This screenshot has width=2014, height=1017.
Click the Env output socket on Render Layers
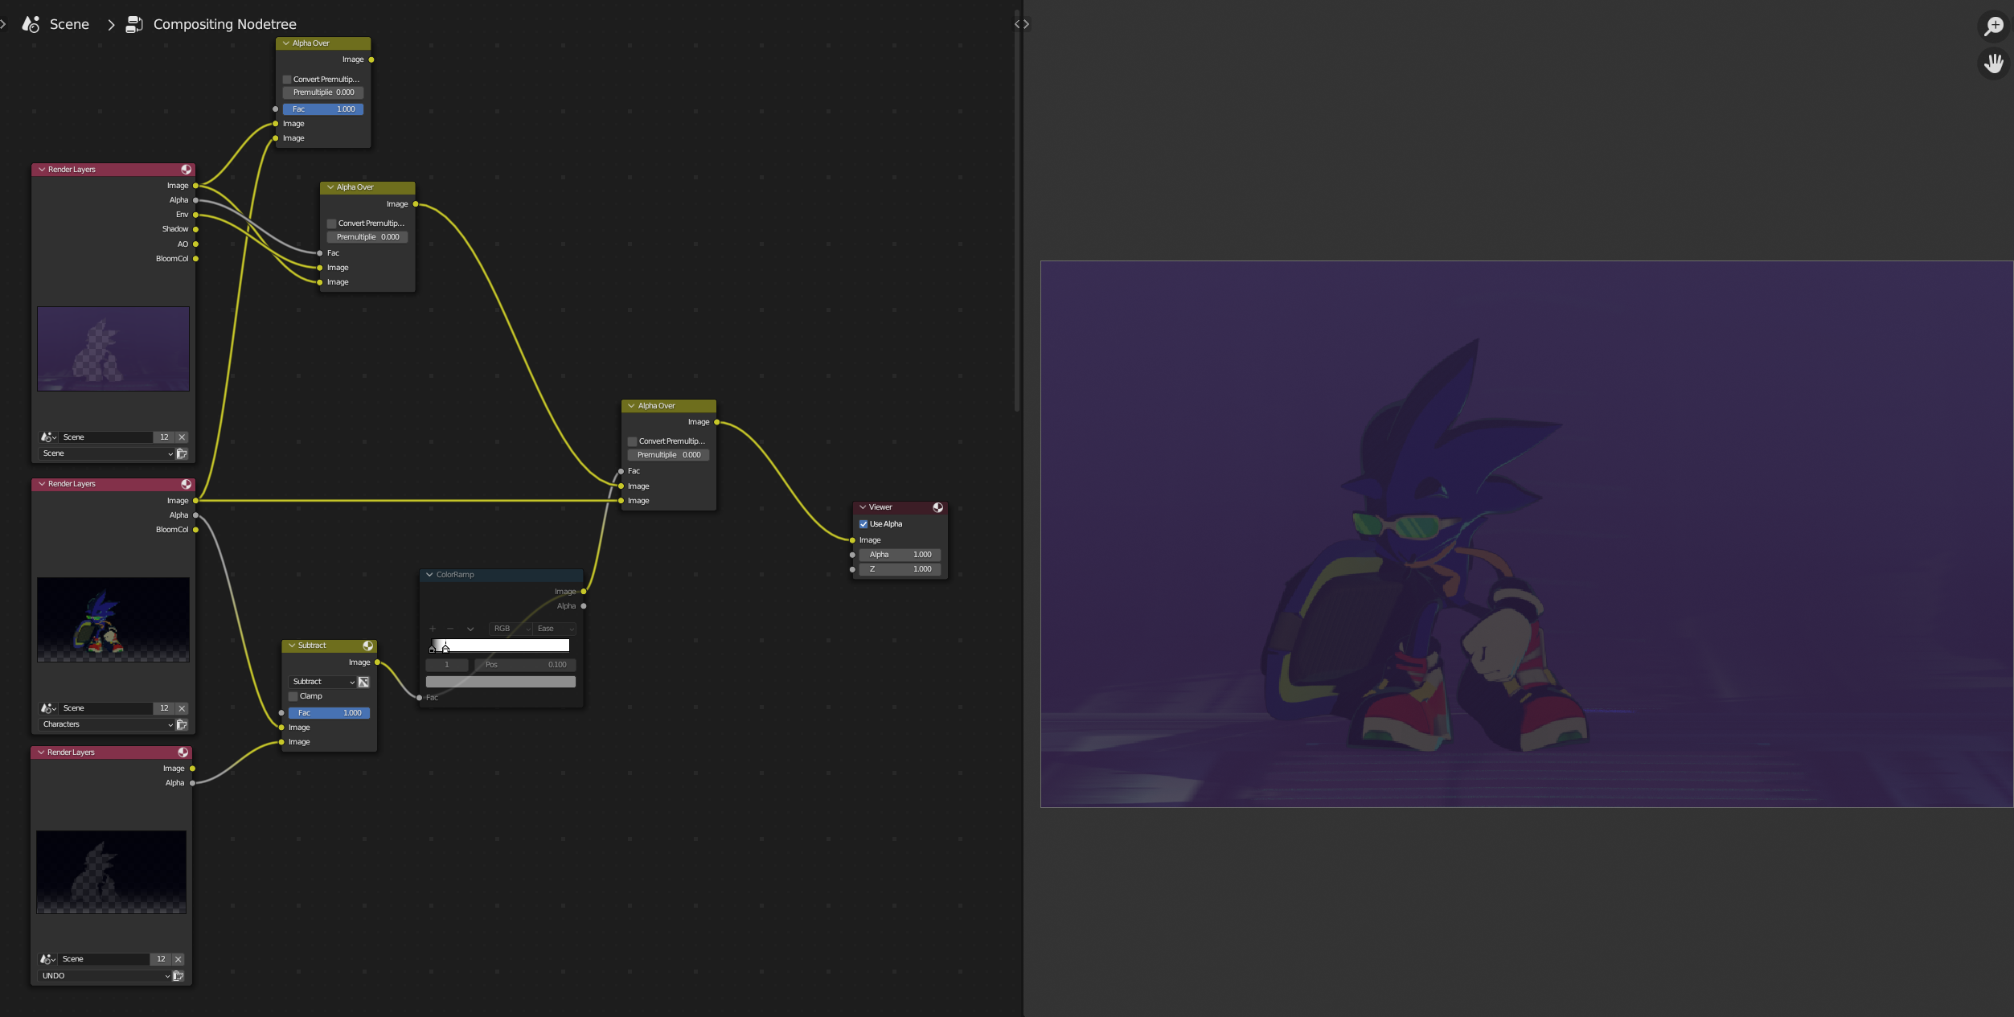pyautogui.click(x=195, y=215)
